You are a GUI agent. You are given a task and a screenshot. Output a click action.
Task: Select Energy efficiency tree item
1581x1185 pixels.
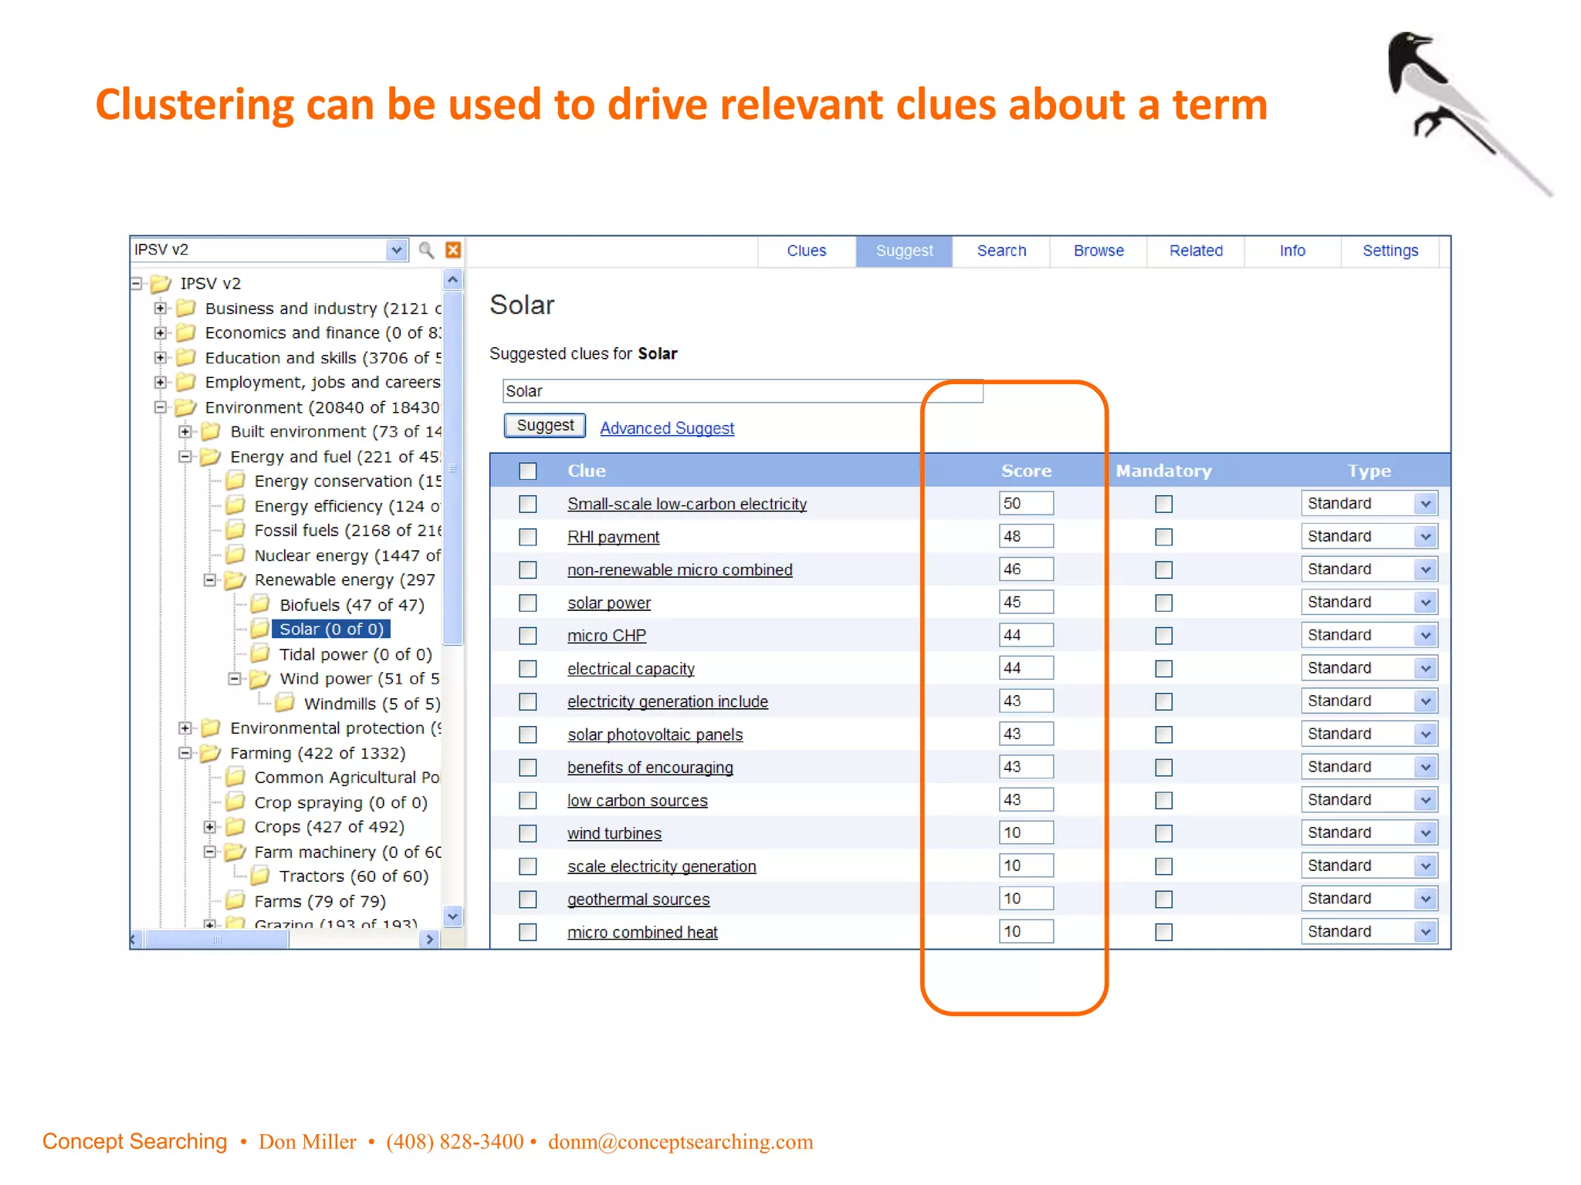point(347,506)
